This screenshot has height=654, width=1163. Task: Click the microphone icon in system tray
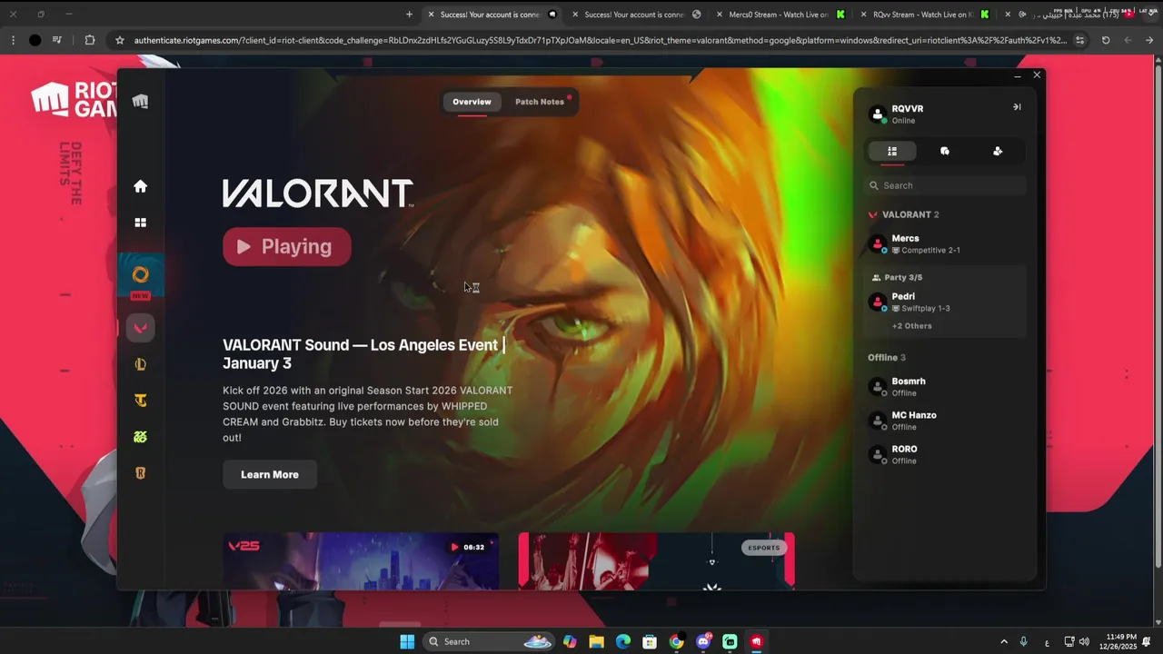pyautogui.click(x=1024, y=642)
